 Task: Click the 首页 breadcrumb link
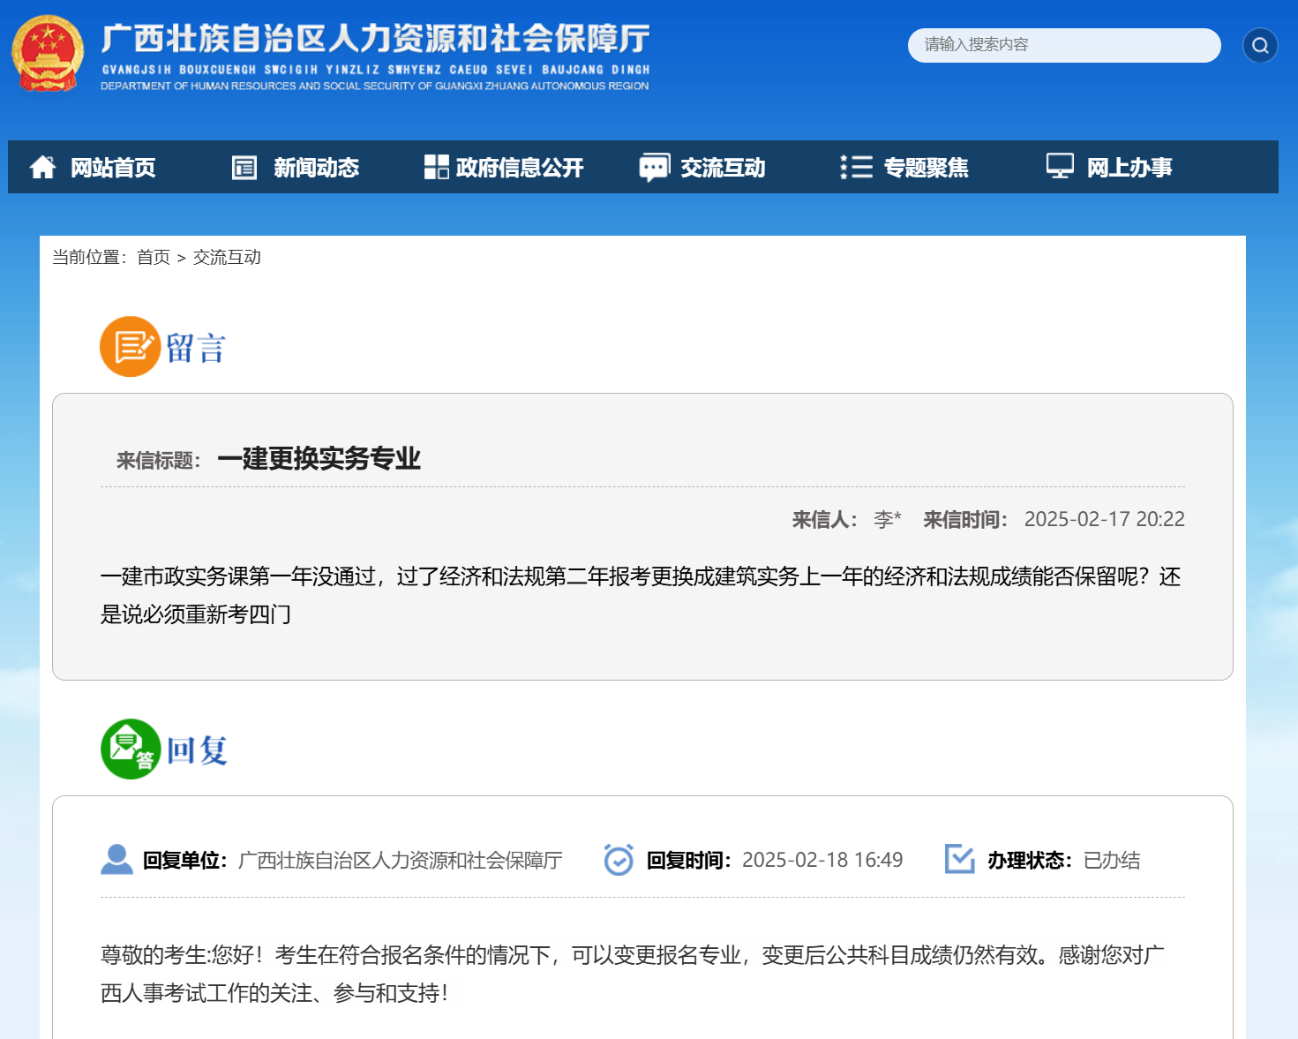tap(154, 257)
